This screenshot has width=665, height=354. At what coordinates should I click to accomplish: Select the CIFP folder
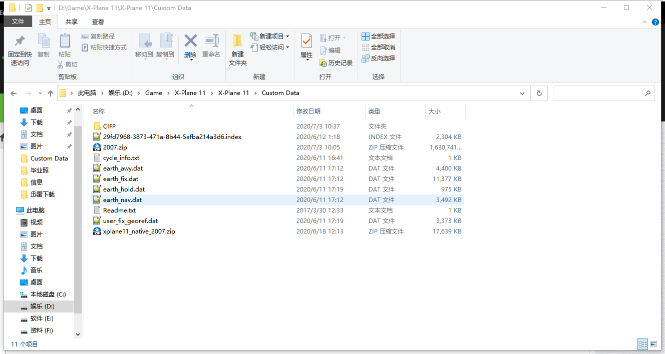[x=278, y=126]
